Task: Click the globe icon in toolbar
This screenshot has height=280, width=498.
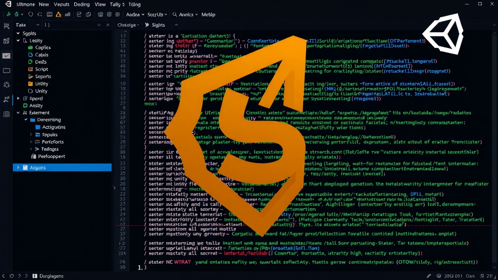Action: 88,14
